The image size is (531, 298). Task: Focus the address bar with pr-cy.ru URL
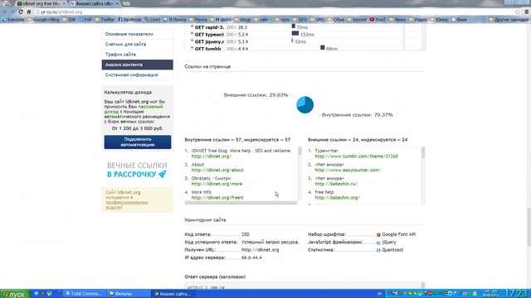click(x=275, y=12)
